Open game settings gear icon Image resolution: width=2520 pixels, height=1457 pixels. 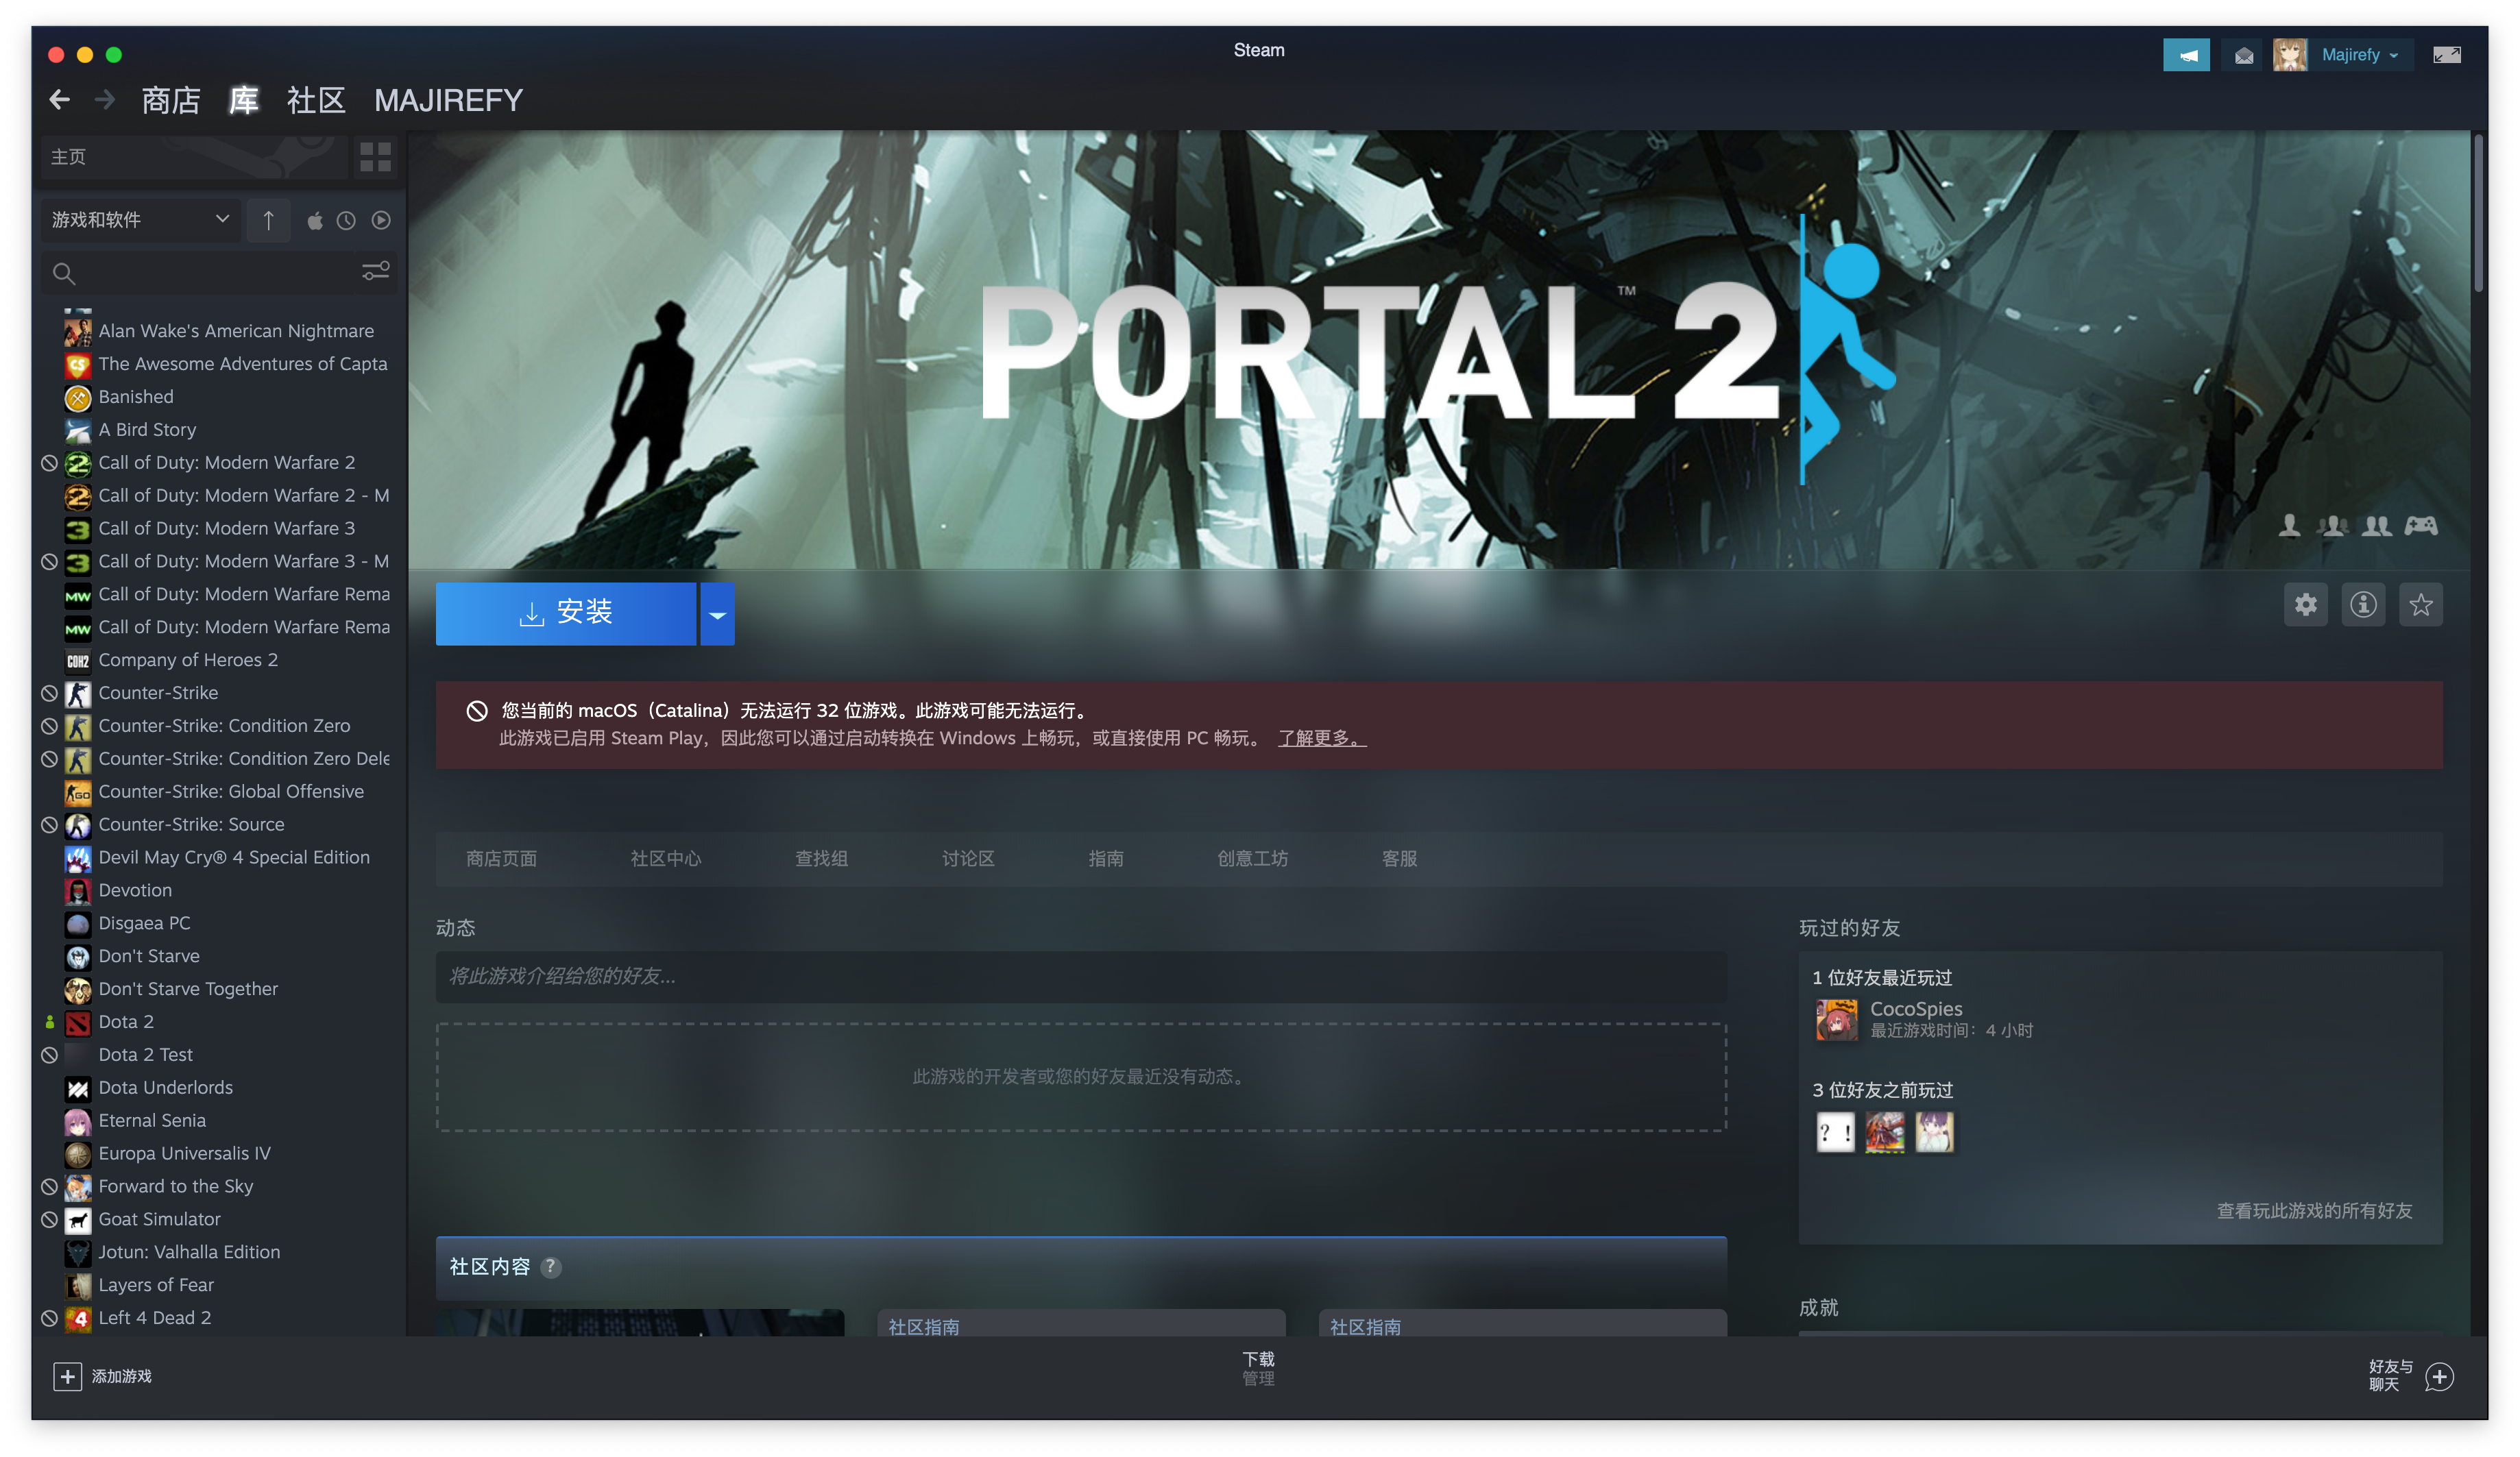click(x=2305, y=605)
